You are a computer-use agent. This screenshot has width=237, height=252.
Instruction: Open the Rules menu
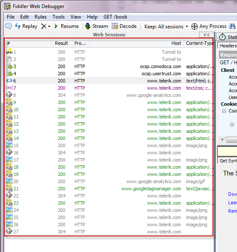click(x=41, y=17)
